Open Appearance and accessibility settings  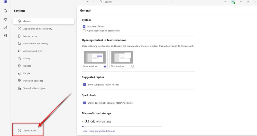(44, 29)
